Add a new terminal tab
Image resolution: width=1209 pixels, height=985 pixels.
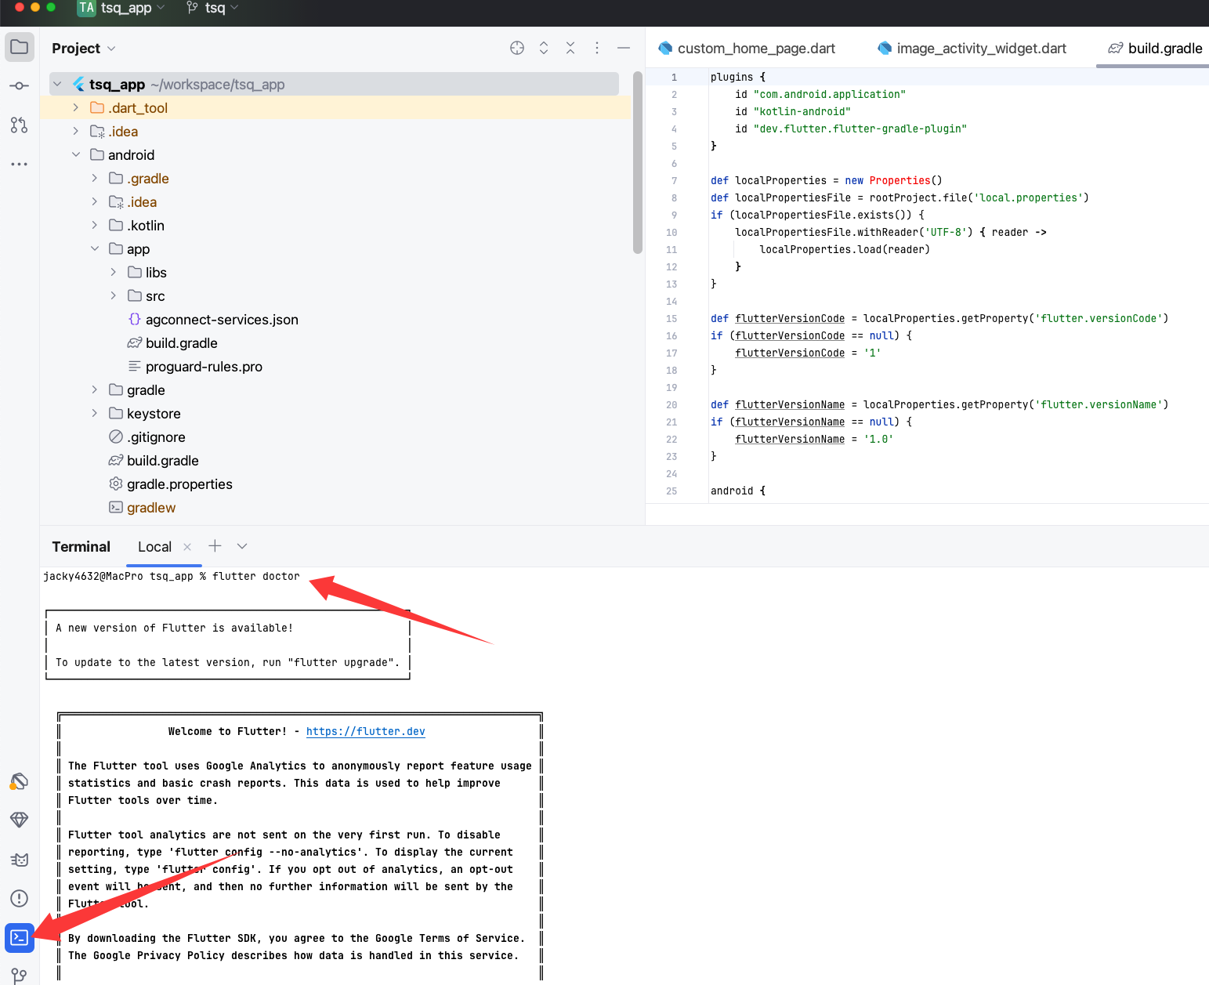[215, 546]
